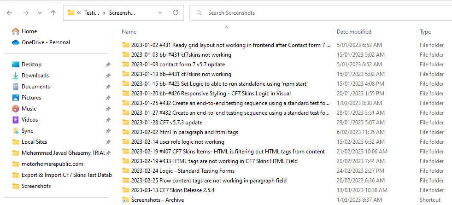The width and height of the screenshot is (452, 205).
Task: Open the Music quick access icon
Action: 16,109
